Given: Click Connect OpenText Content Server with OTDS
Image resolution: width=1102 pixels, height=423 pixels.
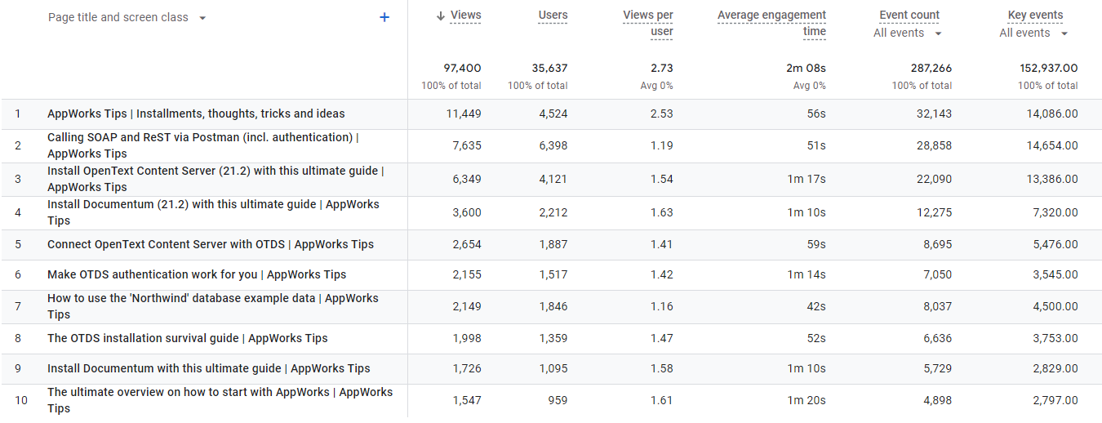Looking at the screenshot, I should [x=211, y=244].
